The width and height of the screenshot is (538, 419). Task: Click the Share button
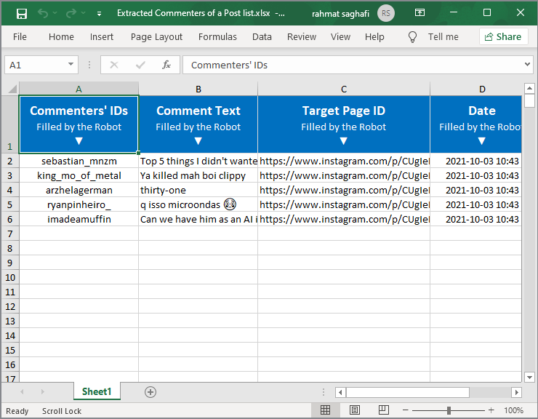point(503,37)
